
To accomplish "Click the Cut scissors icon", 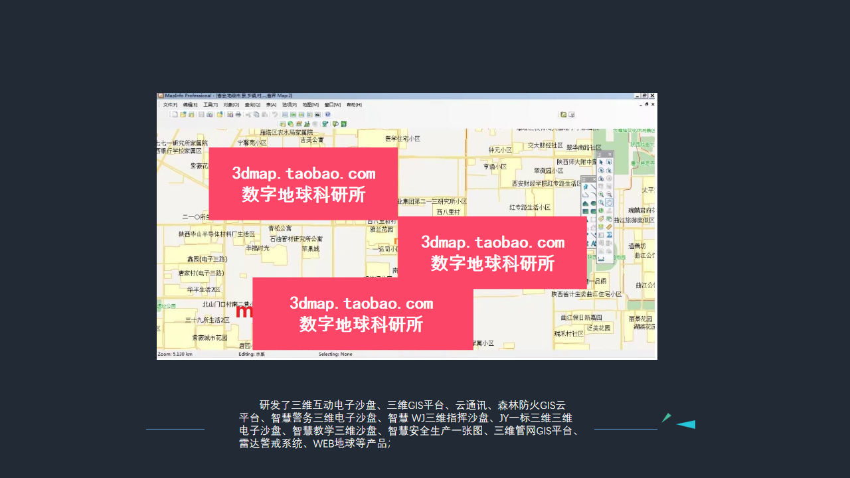I will (248, 114).
